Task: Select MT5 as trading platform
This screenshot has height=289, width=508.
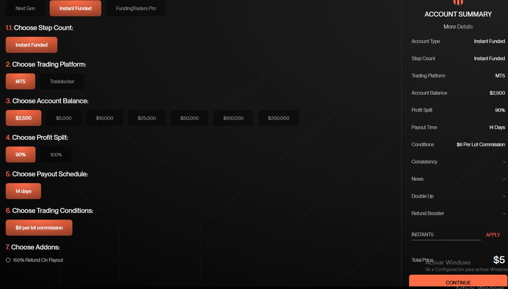Action: (x=20, y=81)
